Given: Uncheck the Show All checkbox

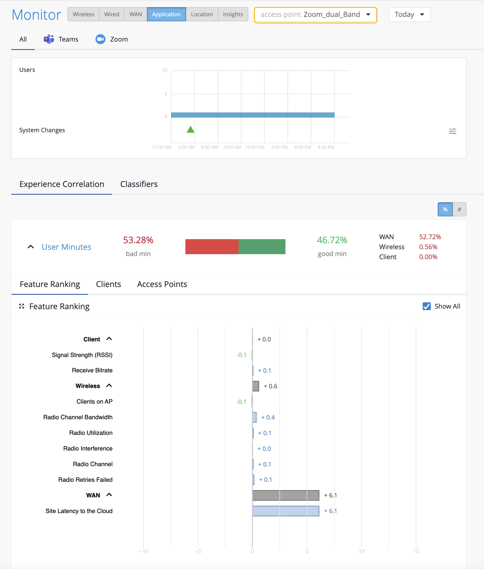Looking at the screenshot, I should [426, 306].
